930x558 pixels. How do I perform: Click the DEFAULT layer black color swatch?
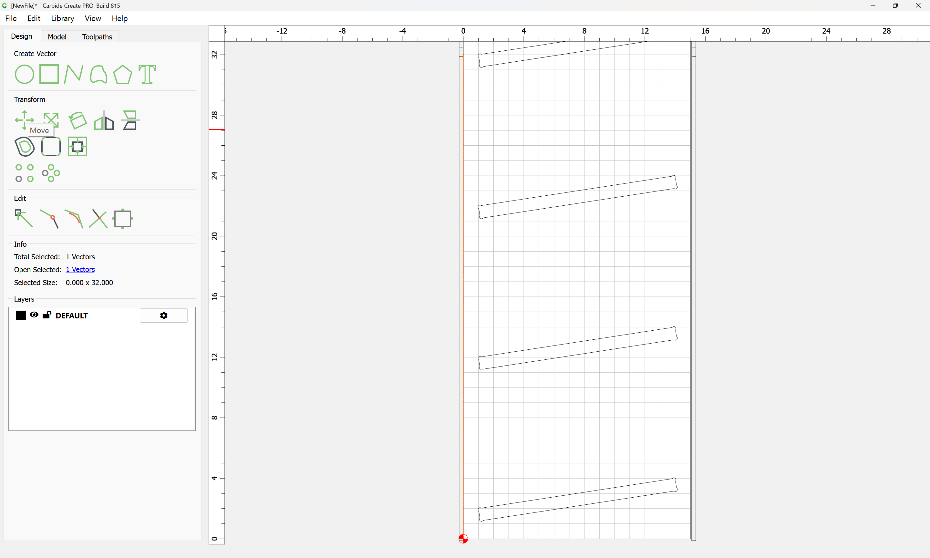21,315
